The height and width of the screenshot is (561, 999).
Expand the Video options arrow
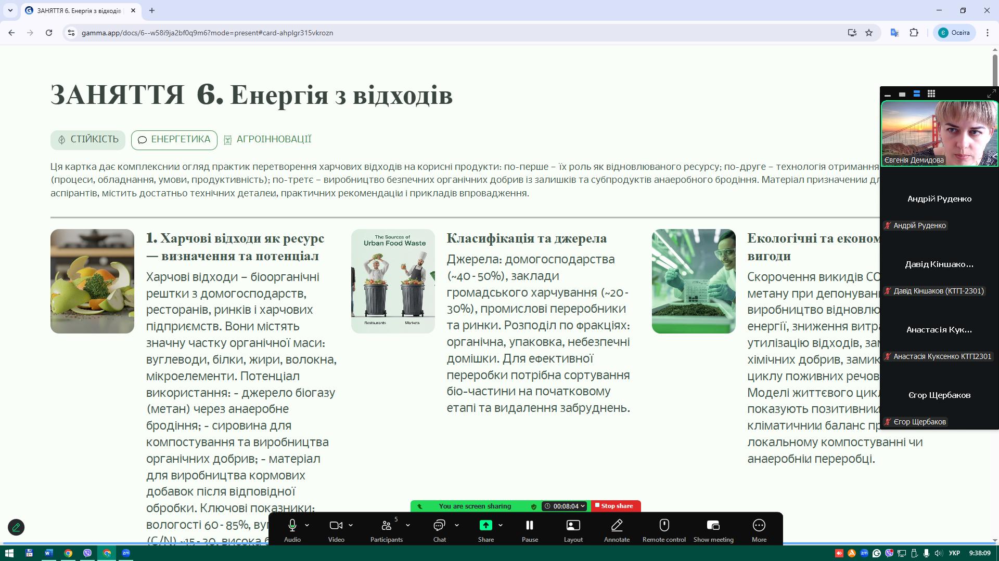351,525
